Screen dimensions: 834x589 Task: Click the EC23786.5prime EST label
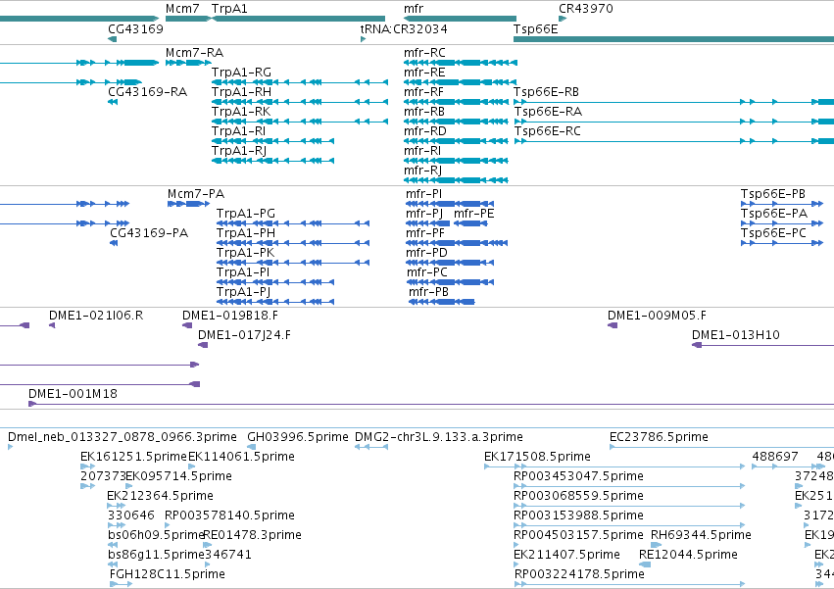pos(659,437)
